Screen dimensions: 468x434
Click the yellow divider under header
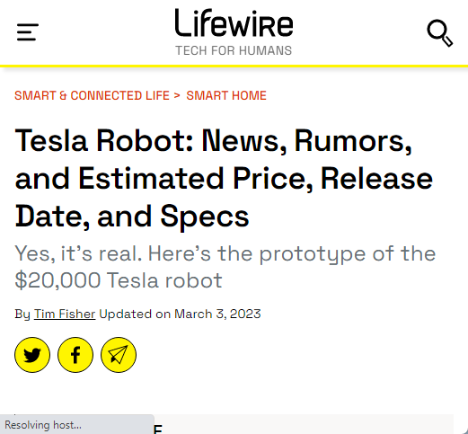pos(234,66)
